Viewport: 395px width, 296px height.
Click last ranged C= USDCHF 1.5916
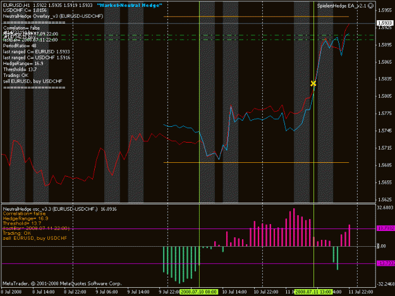[x=37, y=58]
